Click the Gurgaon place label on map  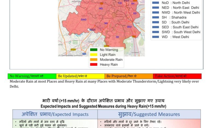coord(91,42)
